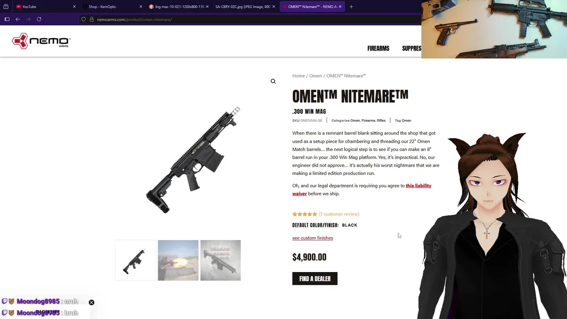567x319 pixels.
Task: Click the browser back arrow
Action: click(x=18, y=19)
